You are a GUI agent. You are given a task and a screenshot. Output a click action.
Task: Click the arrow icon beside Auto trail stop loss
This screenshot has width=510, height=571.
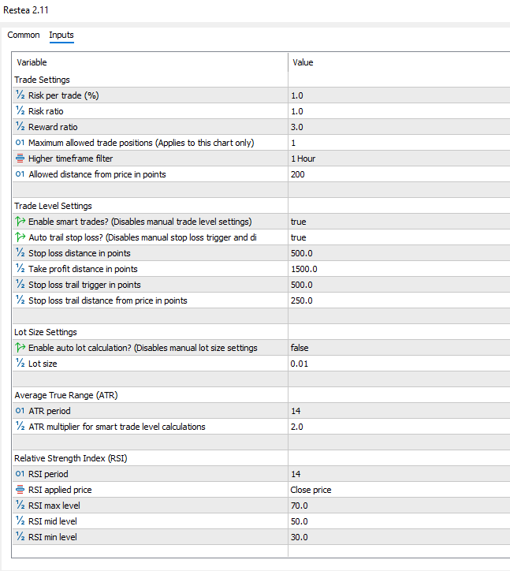pos(20,237)
